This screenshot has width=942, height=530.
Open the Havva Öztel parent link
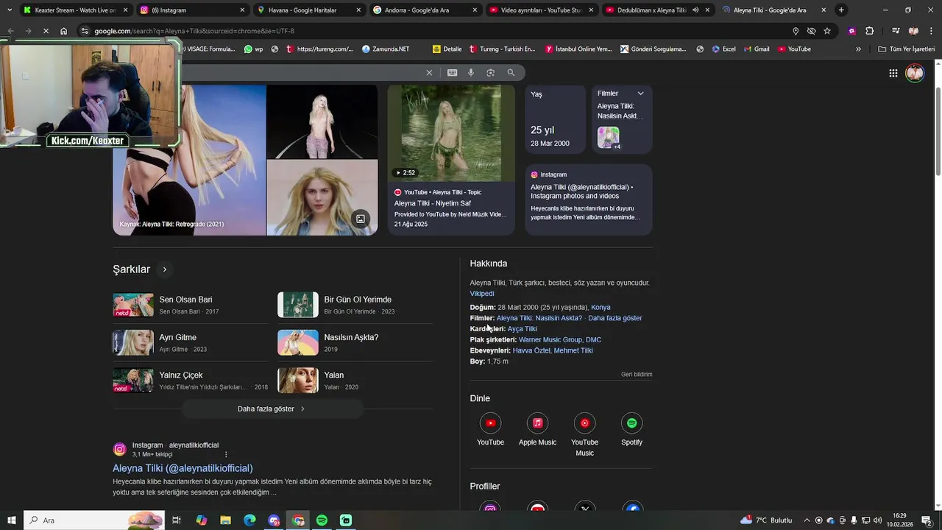531,350
